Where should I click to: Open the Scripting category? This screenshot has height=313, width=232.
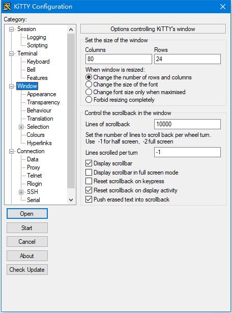37,45
